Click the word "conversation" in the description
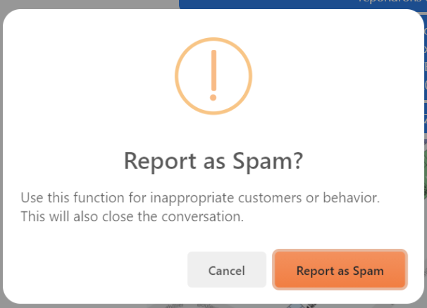 click(202, 216)
